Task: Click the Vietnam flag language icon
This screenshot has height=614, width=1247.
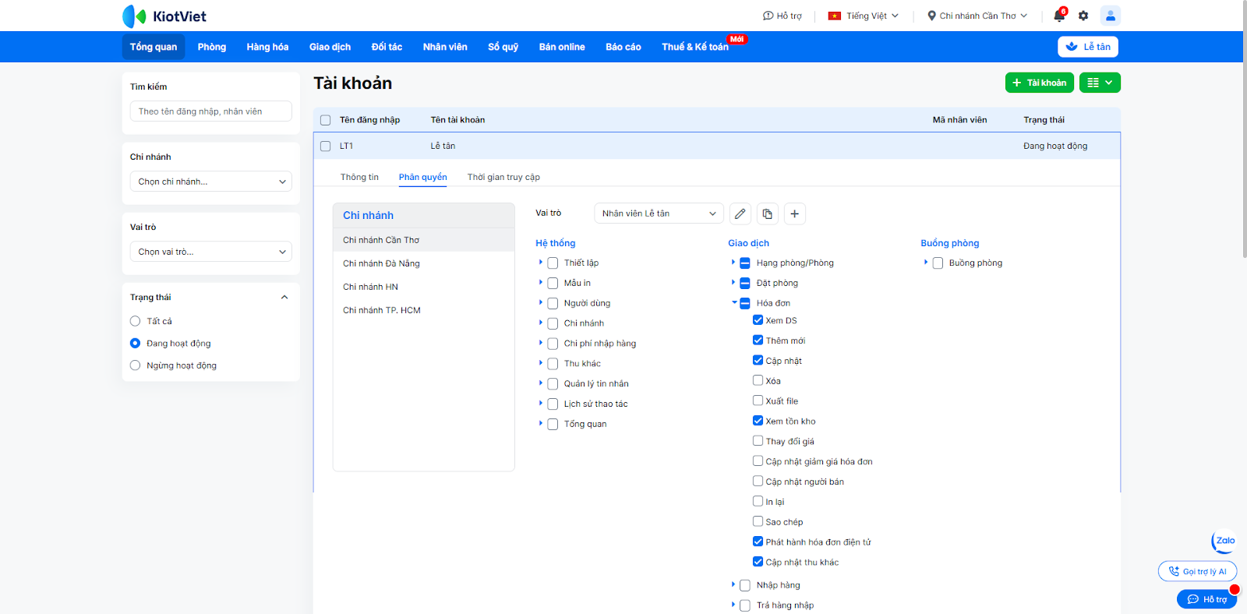Action: (x=835, y=16)
